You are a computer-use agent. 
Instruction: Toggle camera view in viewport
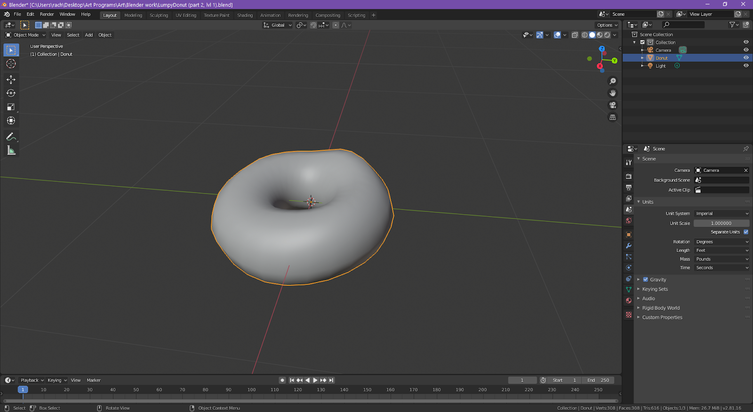pyautogui.click(x=612, y=105)
